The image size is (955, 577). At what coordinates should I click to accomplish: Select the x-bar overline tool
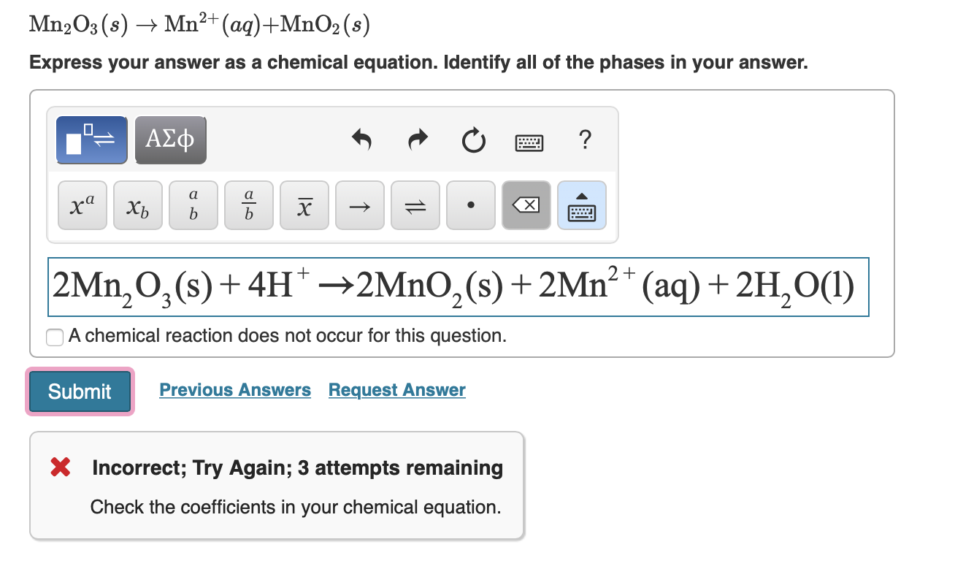(304, 205)
